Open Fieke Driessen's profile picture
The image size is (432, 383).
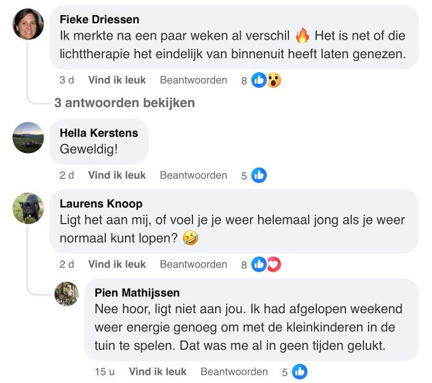28,24
